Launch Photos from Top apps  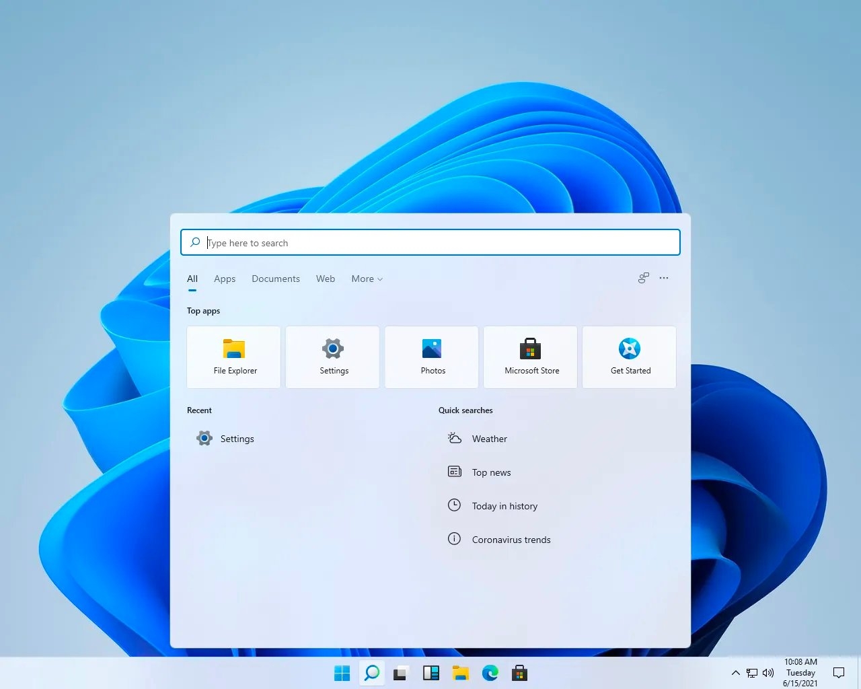pos(431,357)
